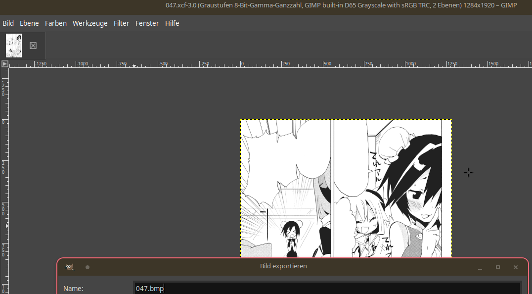Open the Werkzeuge menu
Screen dimensions: 532x294
coord(90,23)
